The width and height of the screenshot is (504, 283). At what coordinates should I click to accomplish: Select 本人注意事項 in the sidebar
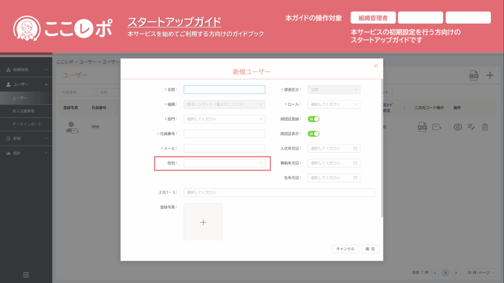24,112
